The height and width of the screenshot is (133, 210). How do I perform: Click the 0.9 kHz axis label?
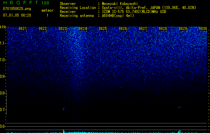[x=3, y=76]
